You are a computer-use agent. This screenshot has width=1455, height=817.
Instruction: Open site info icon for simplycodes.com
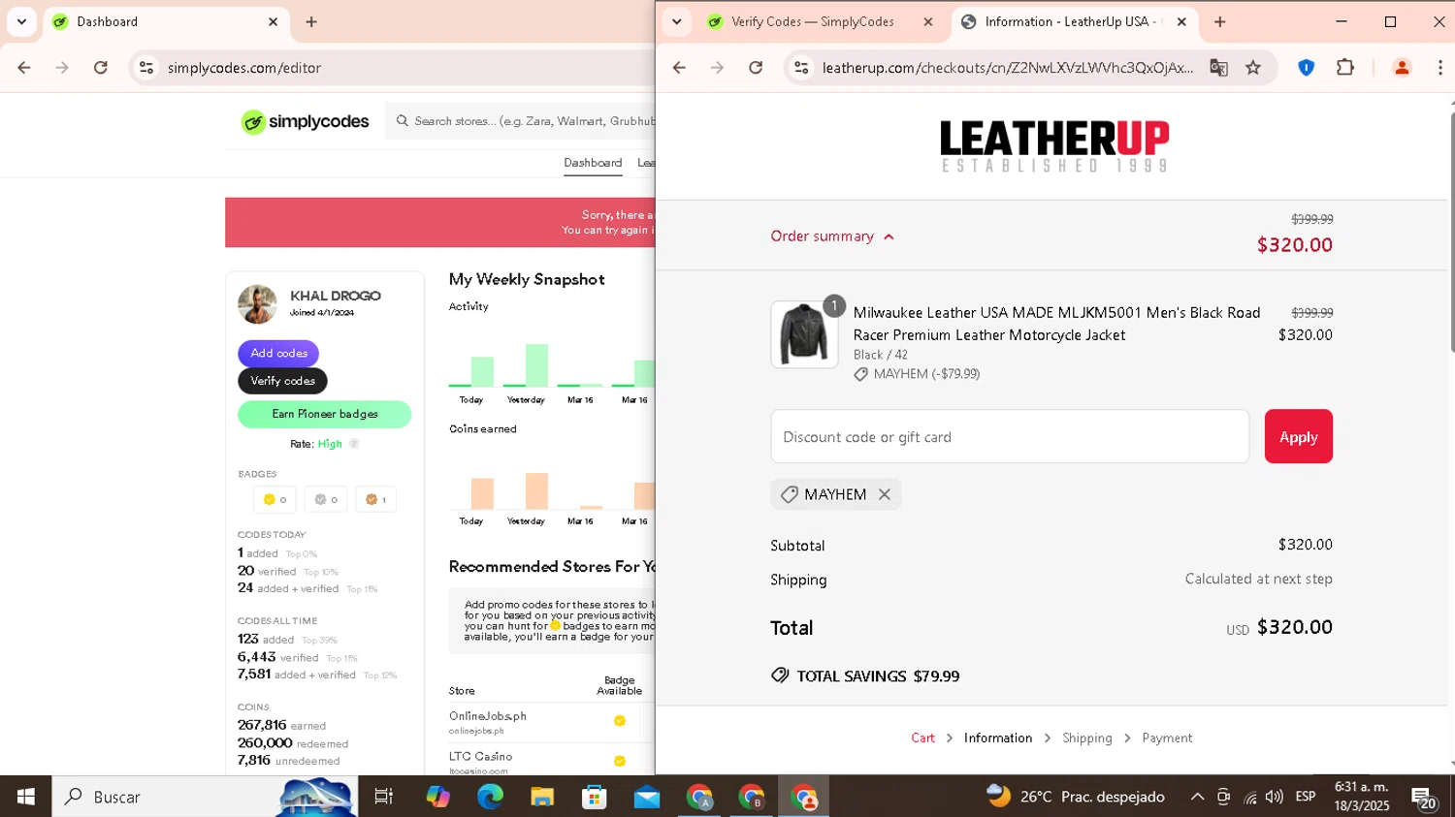coord(146,68)
